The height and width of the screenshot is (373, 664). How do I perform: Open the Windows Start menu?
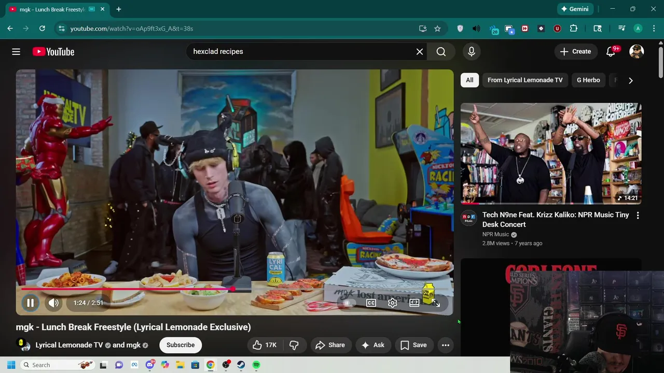coord(11,365)
